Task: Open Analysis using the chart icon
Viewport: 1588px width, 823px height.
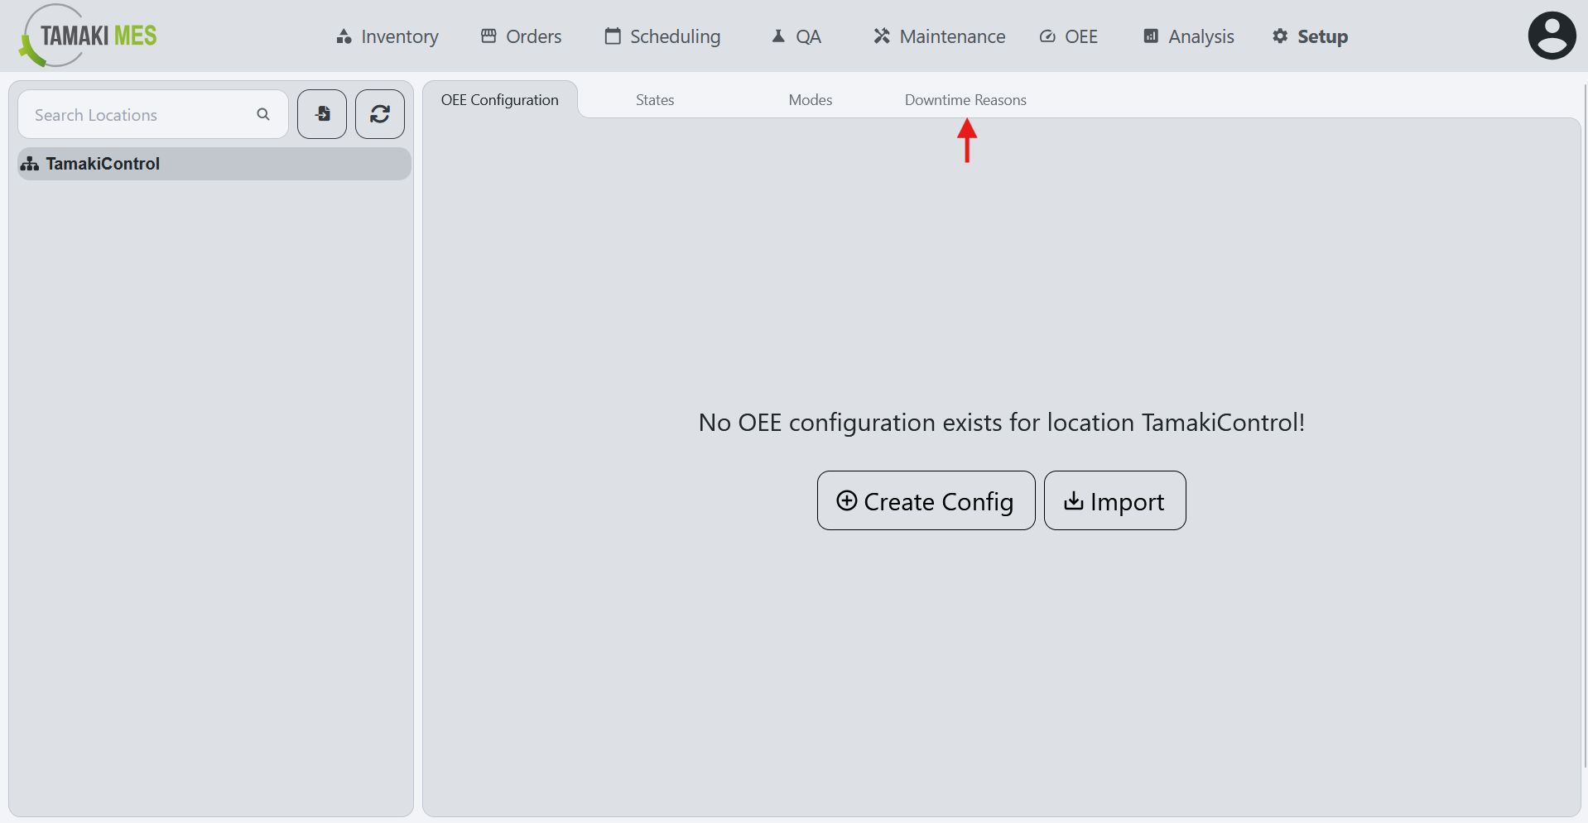Action: pyautogui.click(x=1150, y=36)
